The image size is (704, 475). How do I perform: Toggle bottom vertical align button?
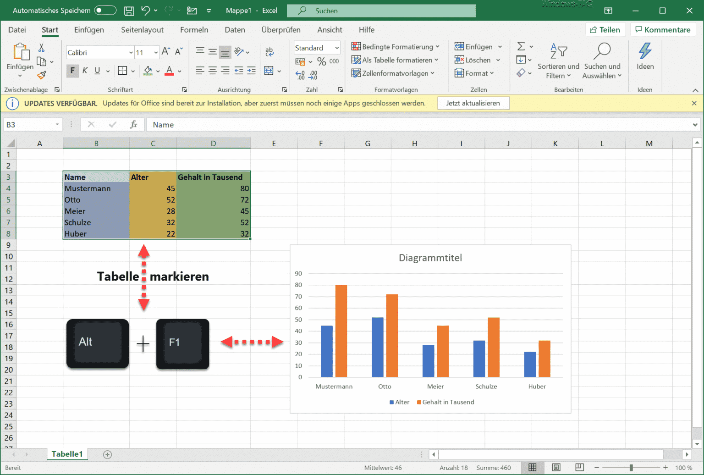point(225,52)
